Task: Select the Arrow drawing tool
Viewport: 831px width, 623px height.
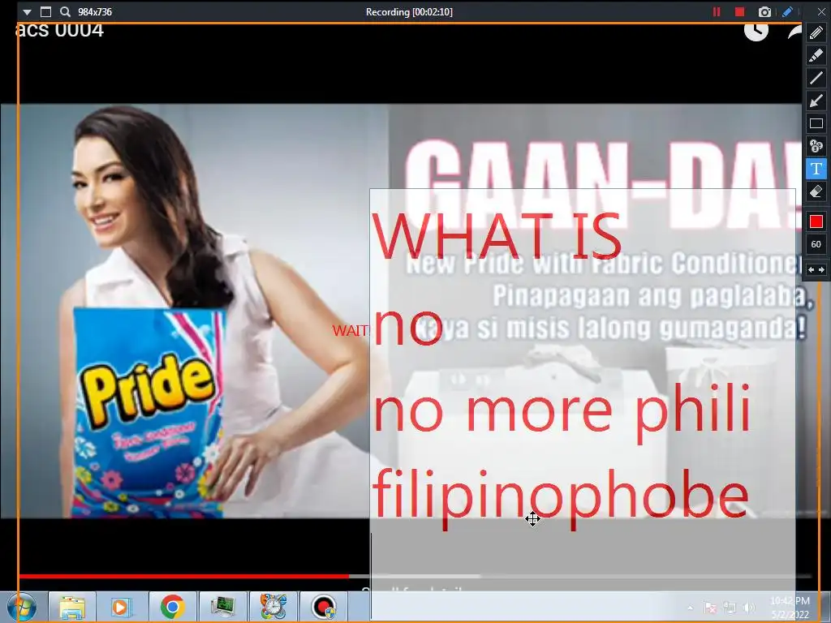Action: [816, 101]
